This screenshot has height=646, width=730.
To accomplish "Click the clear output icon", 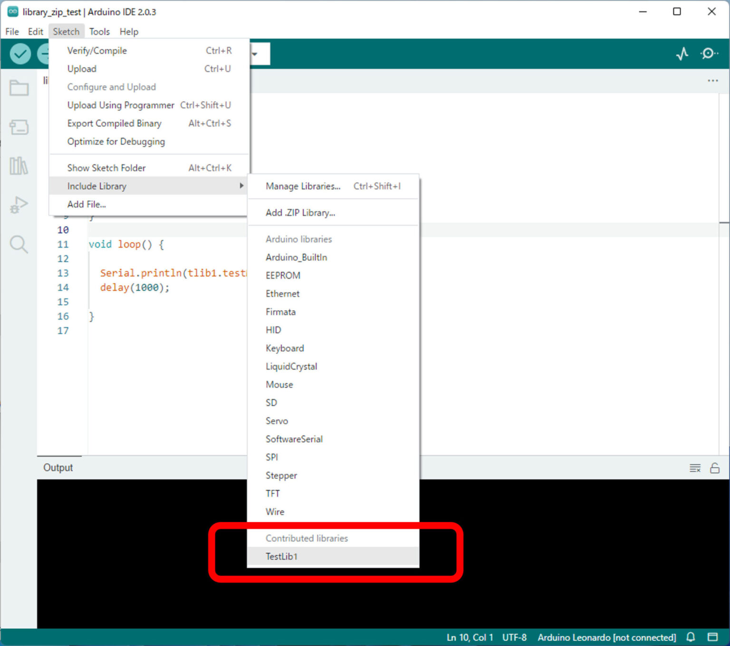I will pos(695,468).
